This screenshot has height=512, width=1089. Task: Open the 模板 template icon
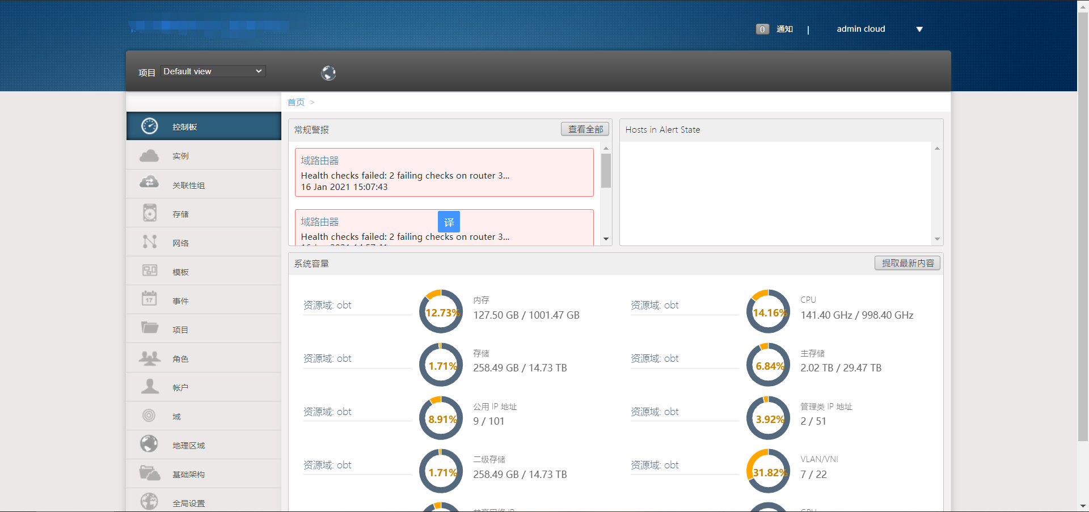coord(150,270)
